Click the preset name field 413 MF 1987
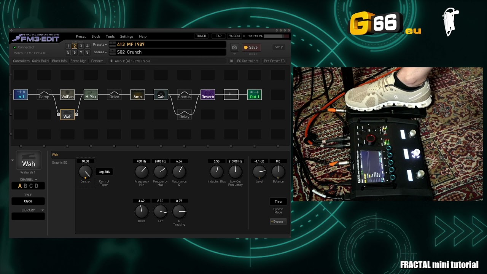This screenshot has width=487, height=274. (x=167, y=45)
